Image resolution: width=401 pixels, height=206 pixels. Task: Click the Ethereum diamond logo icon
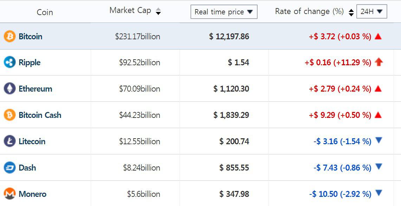[9, 88]
